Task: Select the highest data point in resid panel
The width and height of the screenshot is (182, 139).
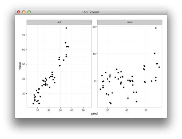Action: pos(156,28)
